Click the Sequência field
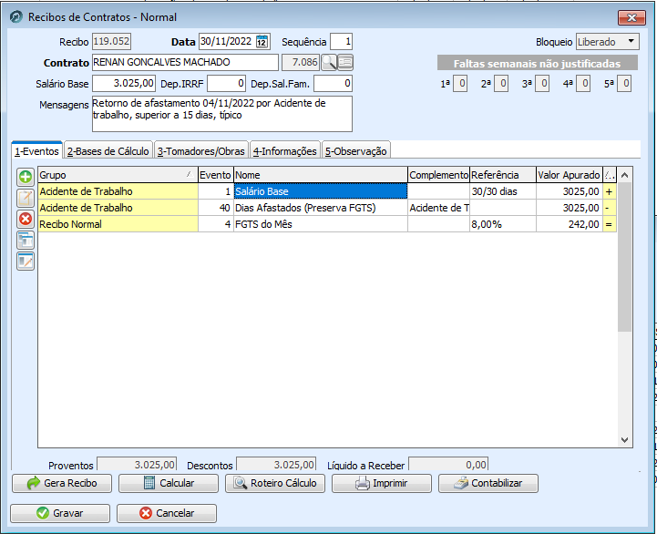 point(341,42)
